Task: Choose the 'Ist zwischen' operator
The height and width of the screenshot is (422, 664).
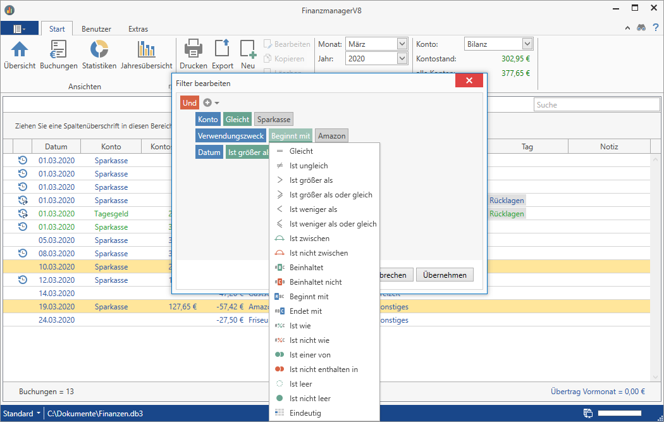Action: (x=324, y=239)
